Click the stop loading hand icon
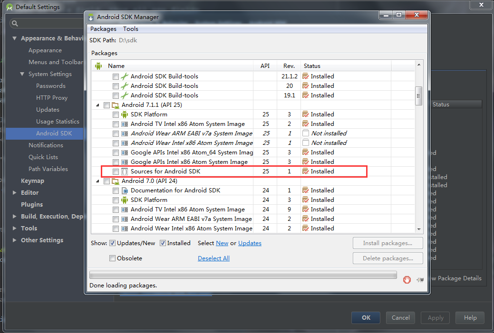494x333 pixels. [x=407, y=279]
